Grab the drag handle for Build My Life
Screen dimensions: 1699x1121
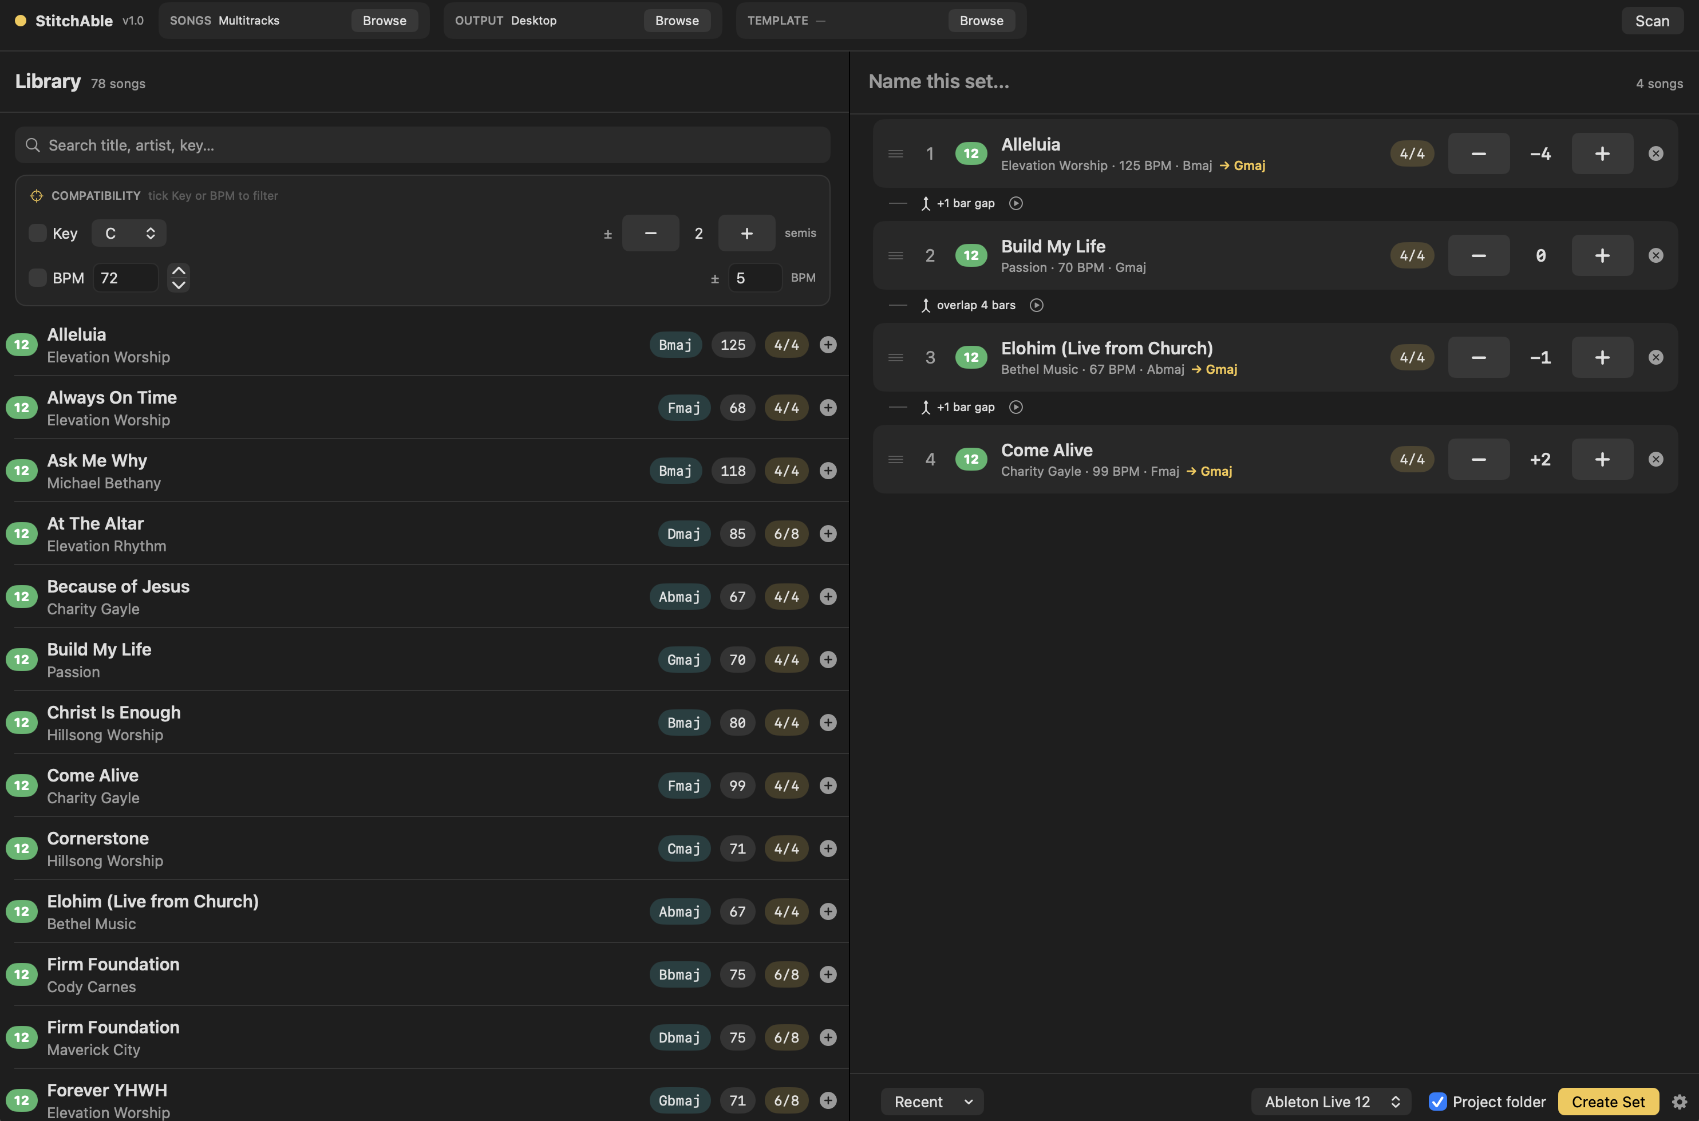point(896,255)
